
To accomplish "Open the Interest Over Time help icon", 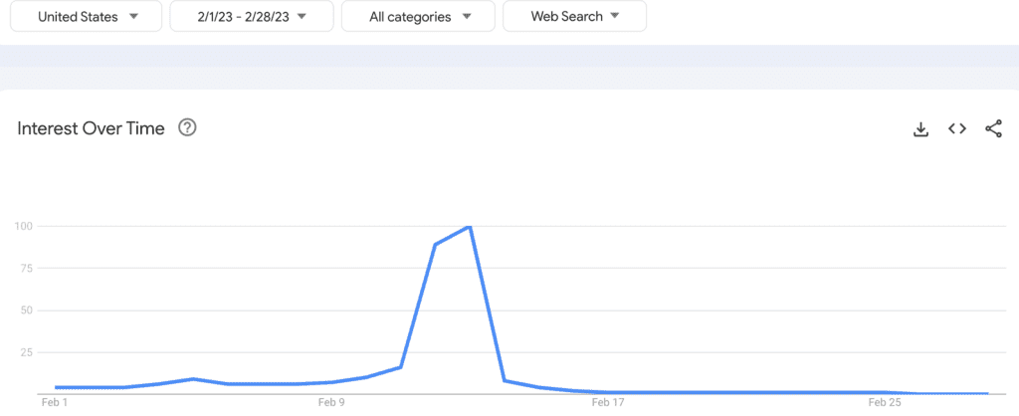I will (186, 128).
